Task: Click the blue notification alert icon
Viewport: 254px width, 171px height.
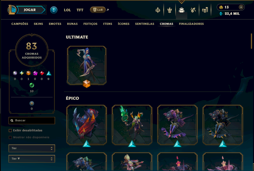Action: point(54,10)
